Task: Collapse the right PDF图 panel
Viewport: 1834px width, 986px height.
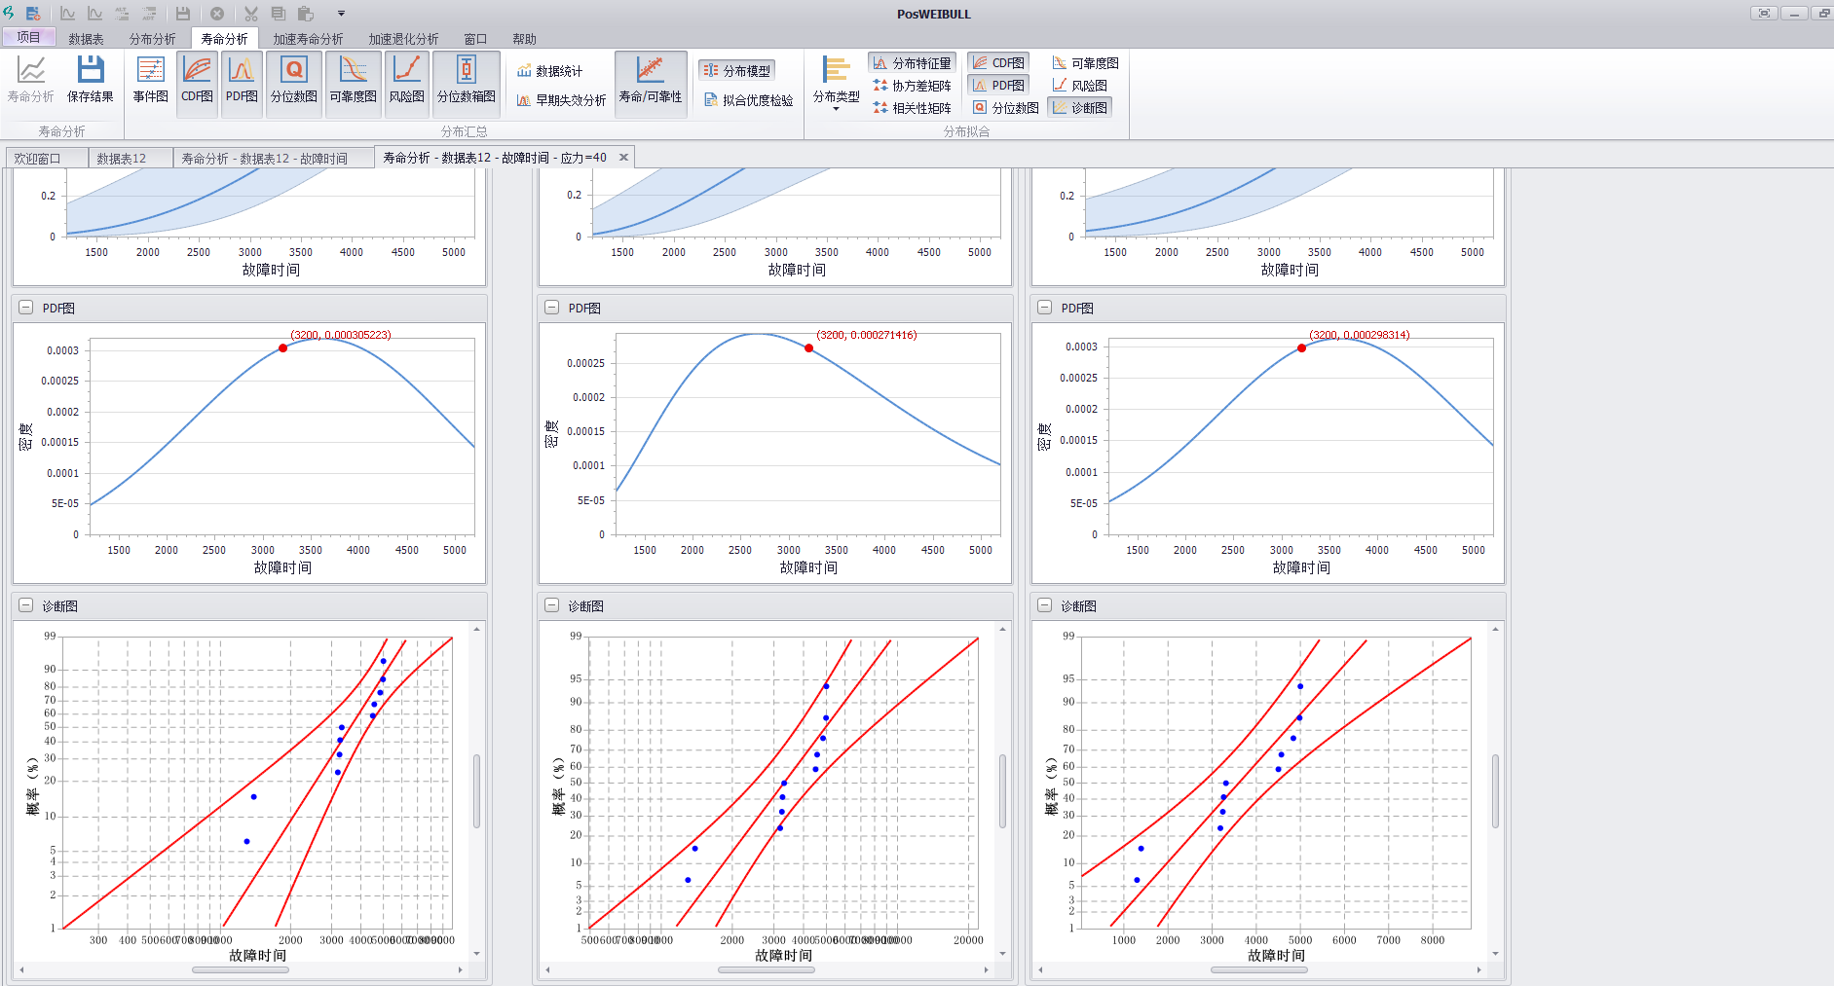Action: [1045, 308]
